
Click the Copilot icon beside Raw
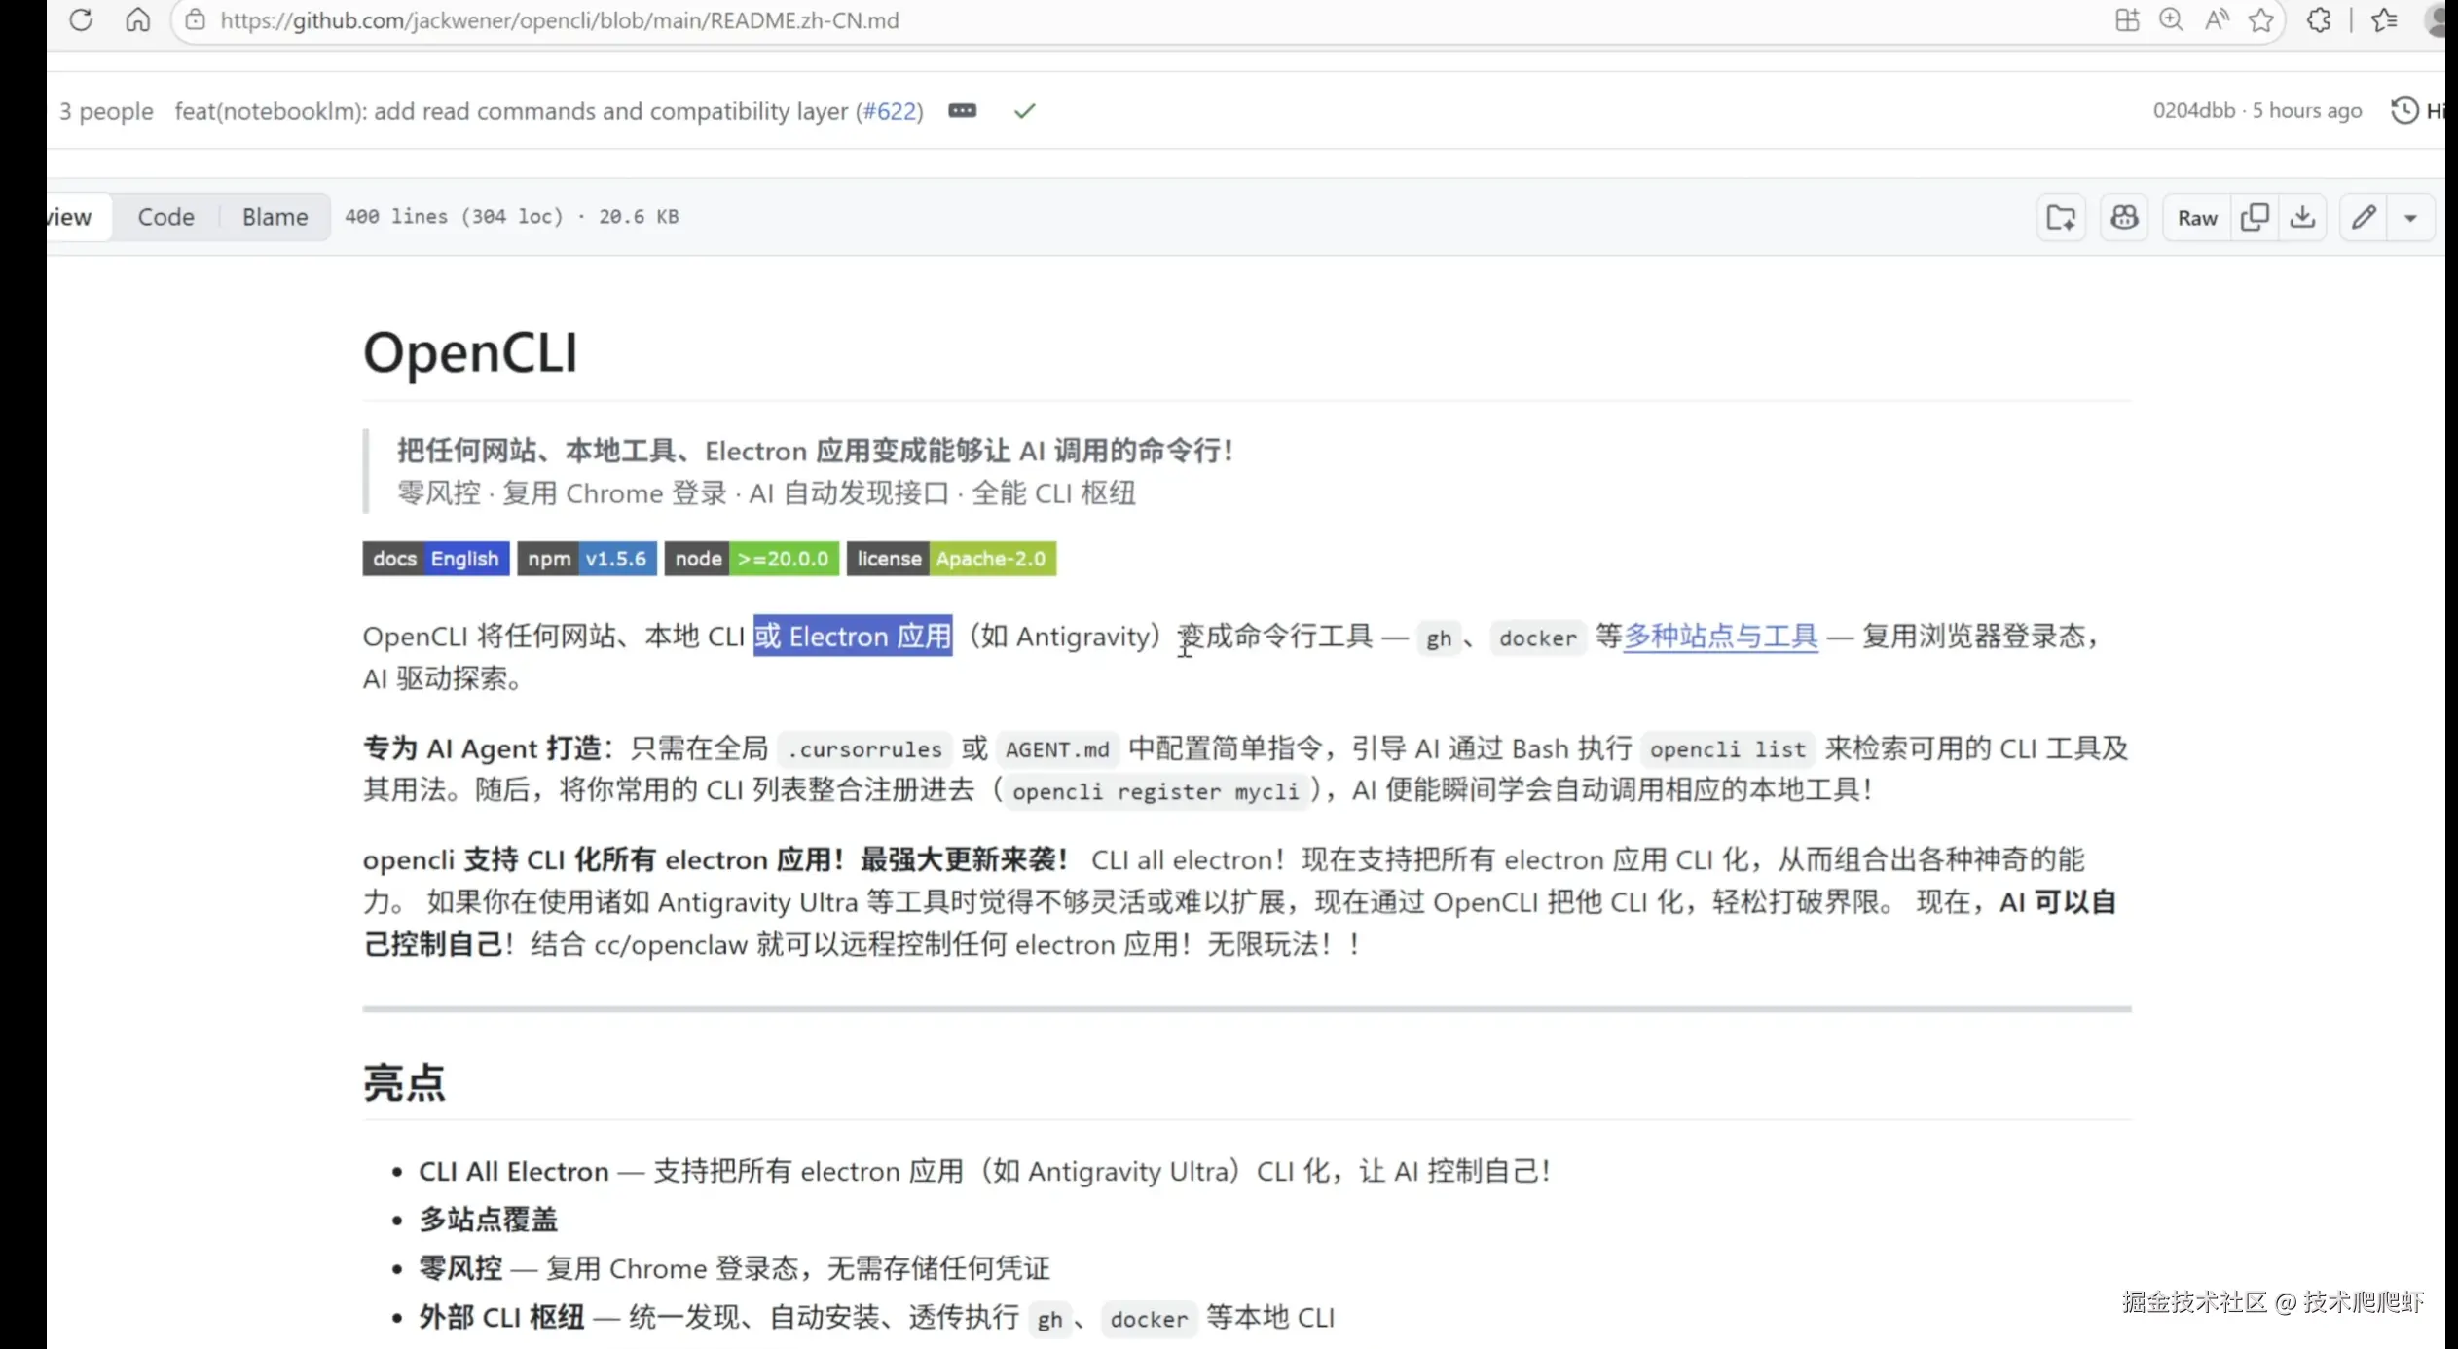click(x=2124, y=217)
